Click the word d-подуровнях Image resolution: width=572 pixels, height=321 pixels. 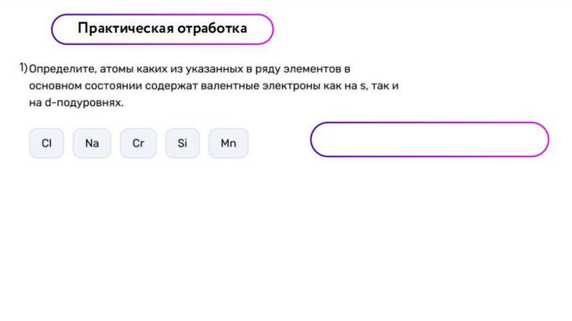89,103
